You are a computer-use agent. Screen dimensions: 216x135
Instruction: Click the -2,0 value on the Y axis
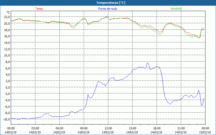(x=7, y=94)
